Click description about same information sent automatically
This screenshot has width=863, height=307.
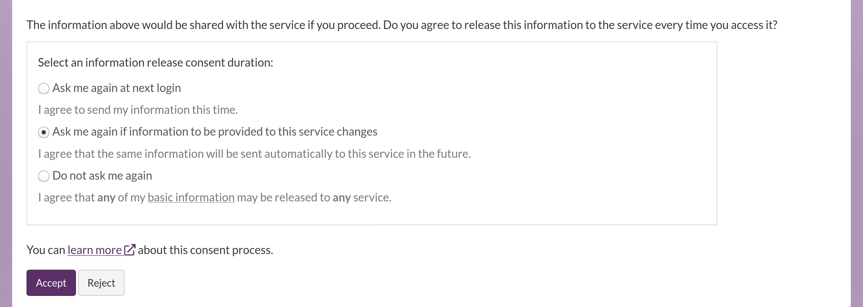point(254,154)
